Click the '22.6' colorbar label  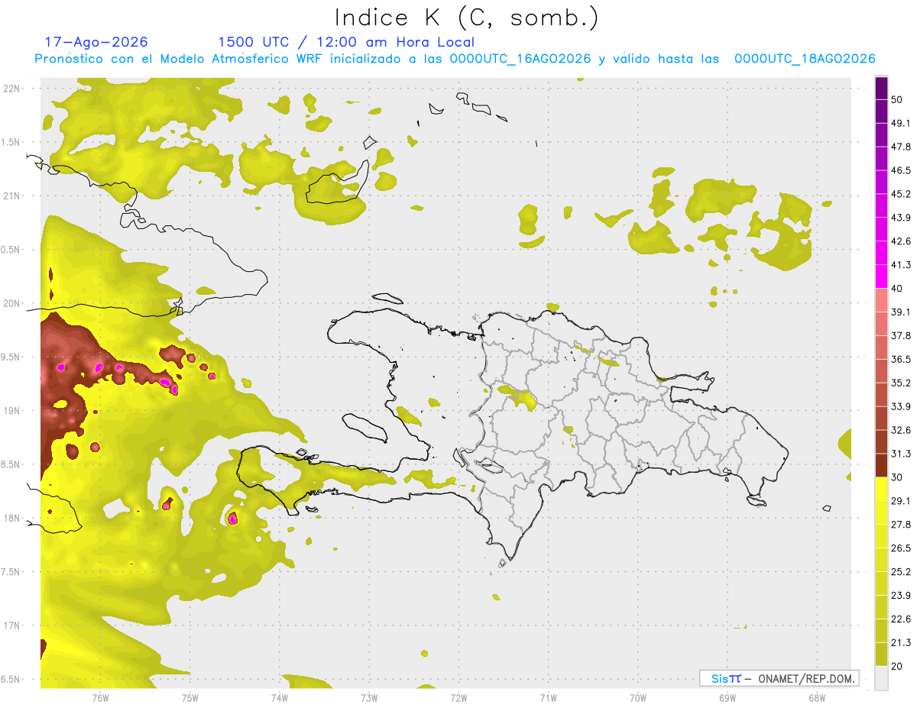(901, 619)
